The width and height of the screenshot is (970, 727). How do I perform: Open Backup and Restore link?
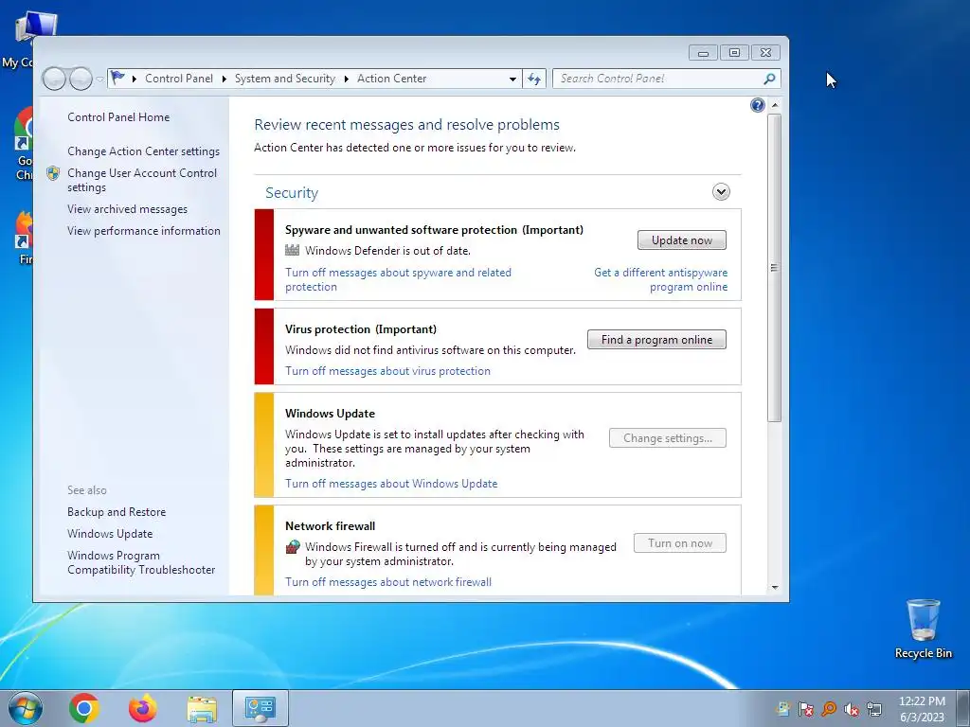117,512
